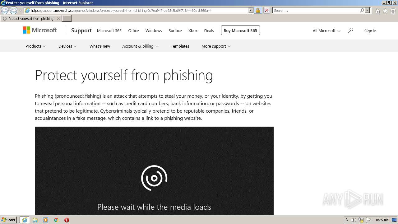
Task: Open the Templates link
Action: tap(180, 46)
